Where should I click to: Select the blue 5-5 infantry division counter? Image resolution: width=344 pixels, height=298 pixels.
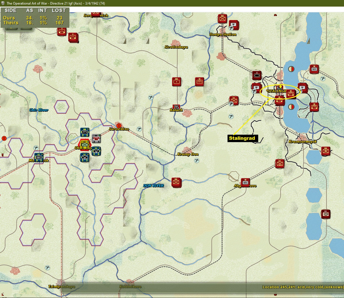tap(85, 157)
